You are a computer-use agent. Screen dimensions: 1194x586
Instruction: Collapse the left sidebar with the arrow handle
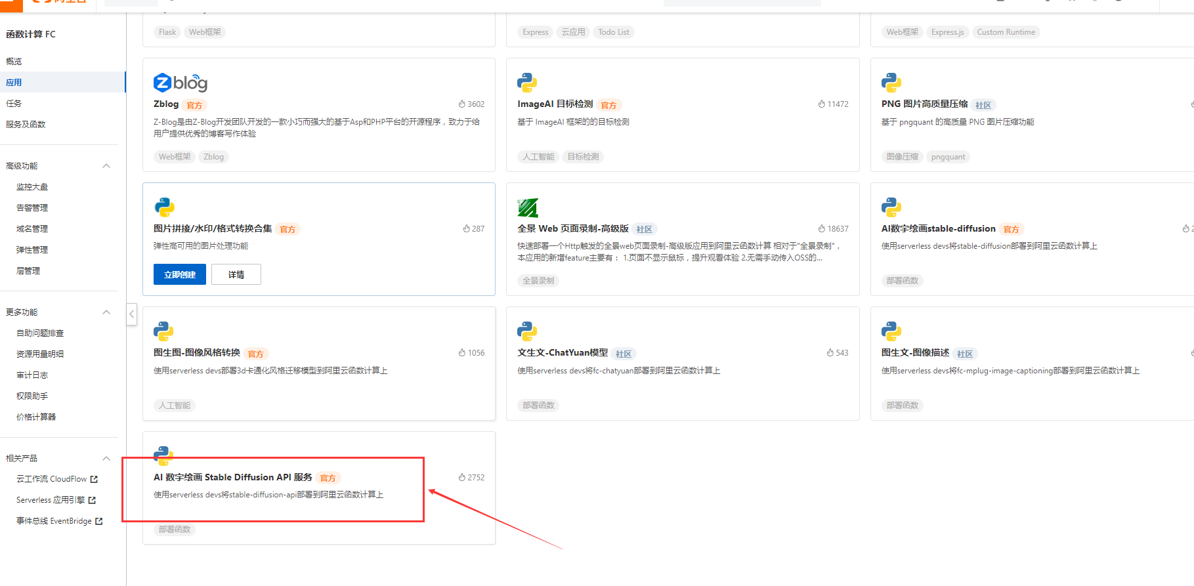pos(131,314)
